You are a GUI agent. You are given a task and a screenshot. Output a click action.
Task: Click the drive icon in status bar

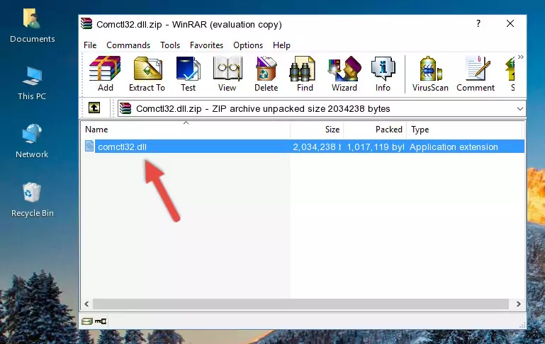(87, 321)
